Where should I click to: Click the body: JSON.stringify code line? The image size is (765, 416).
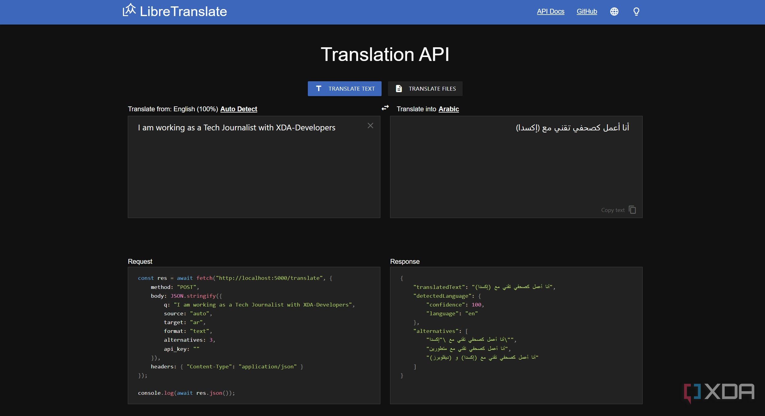click(186, 296)
